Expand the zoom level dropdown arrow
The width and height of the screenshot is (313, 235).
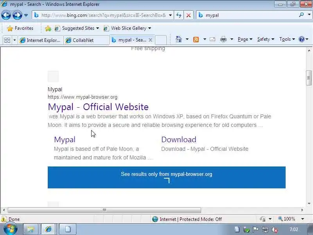tap(302, 219)
